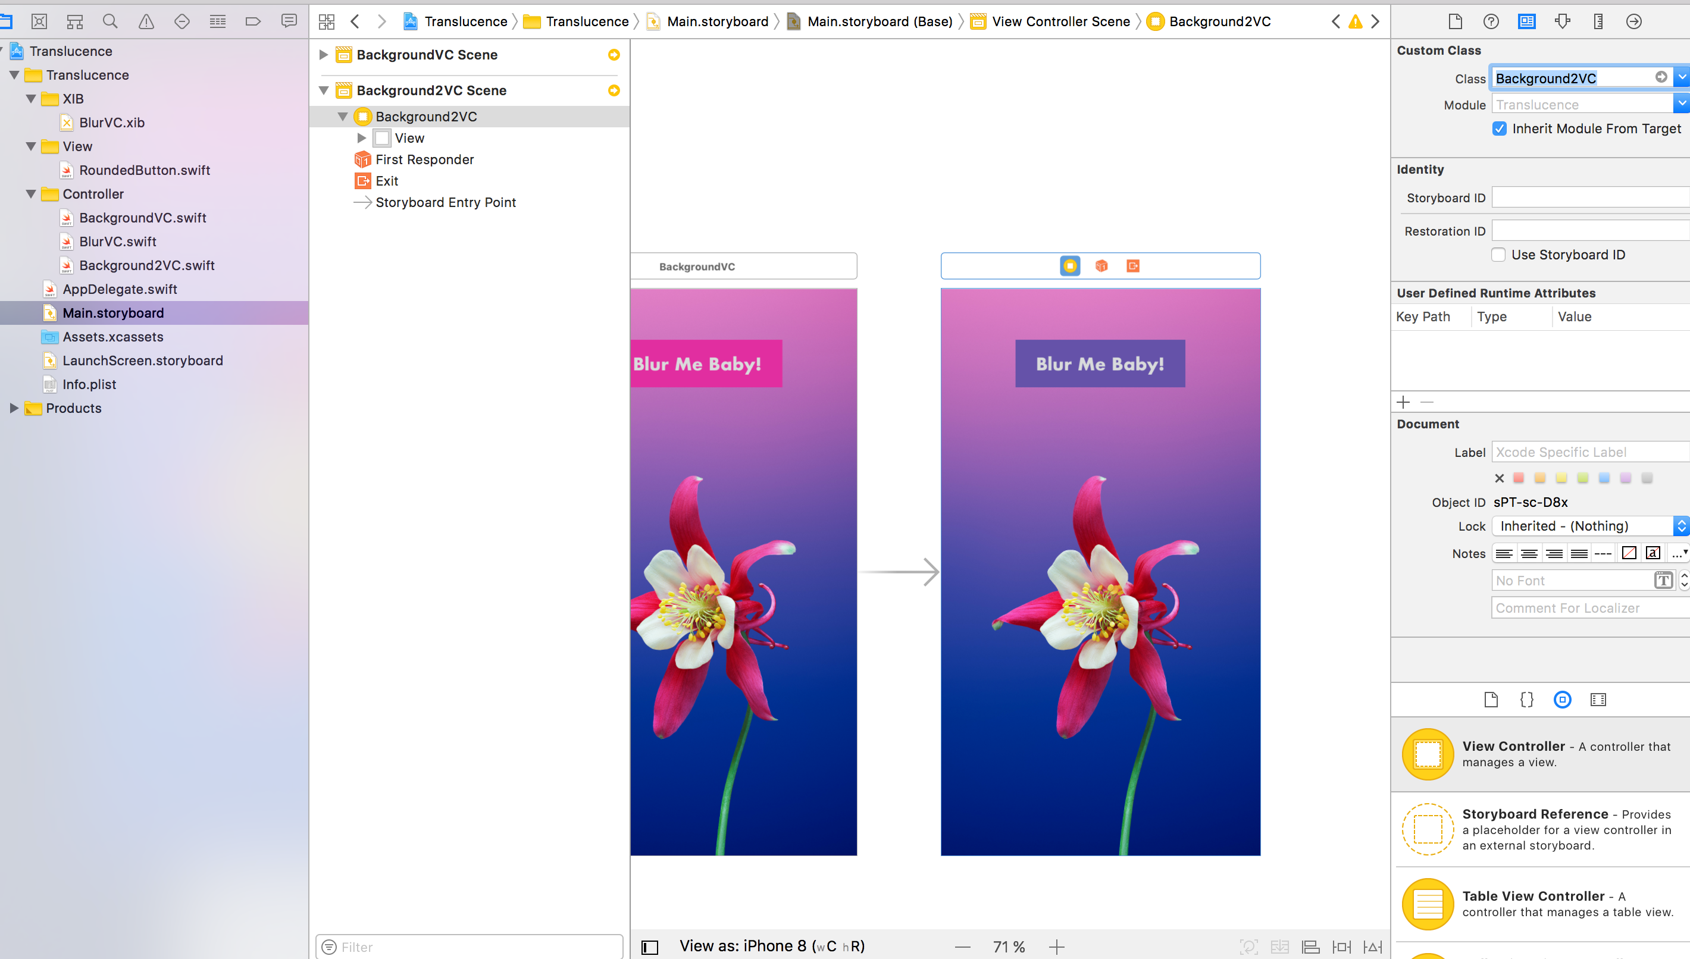Pick the green label color swatch
The image size is (1690, 959).
[1583, 478]
